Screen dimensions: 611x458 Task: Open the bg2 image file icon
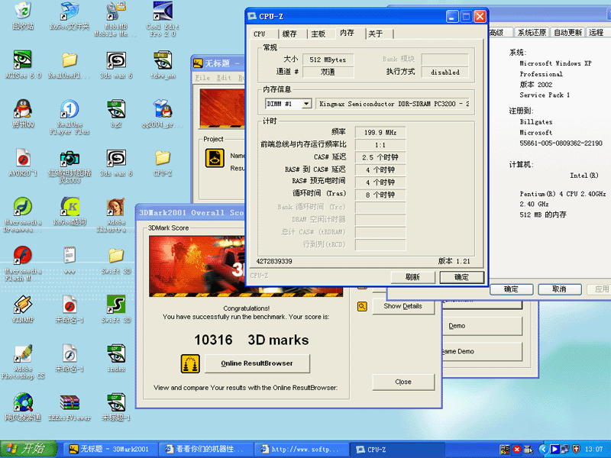116,113
